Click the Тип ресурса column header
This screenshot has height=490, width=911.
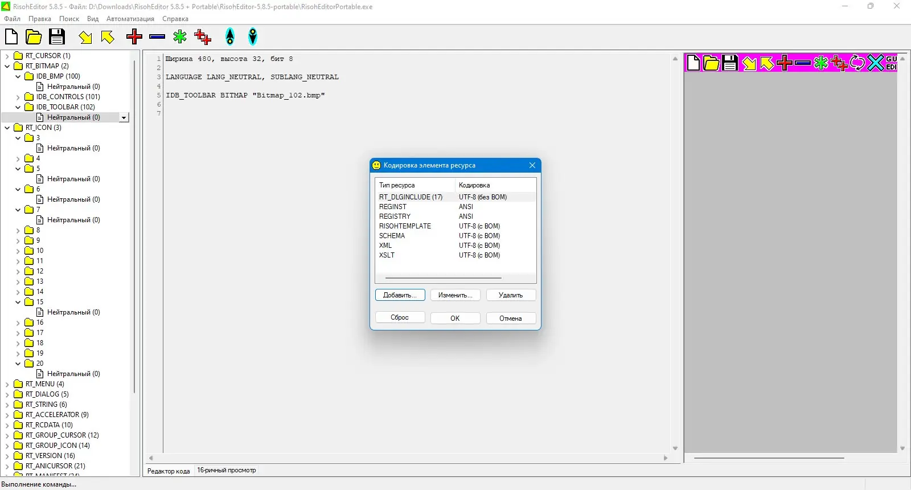click(x=415, y=185)
